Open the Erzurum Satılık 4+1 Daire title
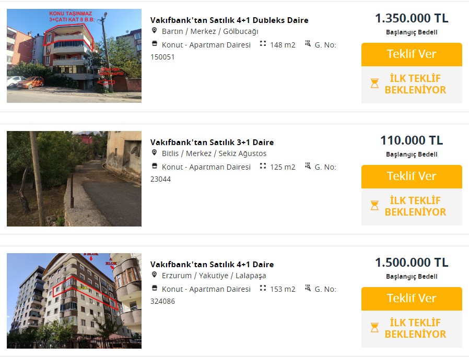The width and height of the screenshot is (469, 357). click(x=212, y=265)
